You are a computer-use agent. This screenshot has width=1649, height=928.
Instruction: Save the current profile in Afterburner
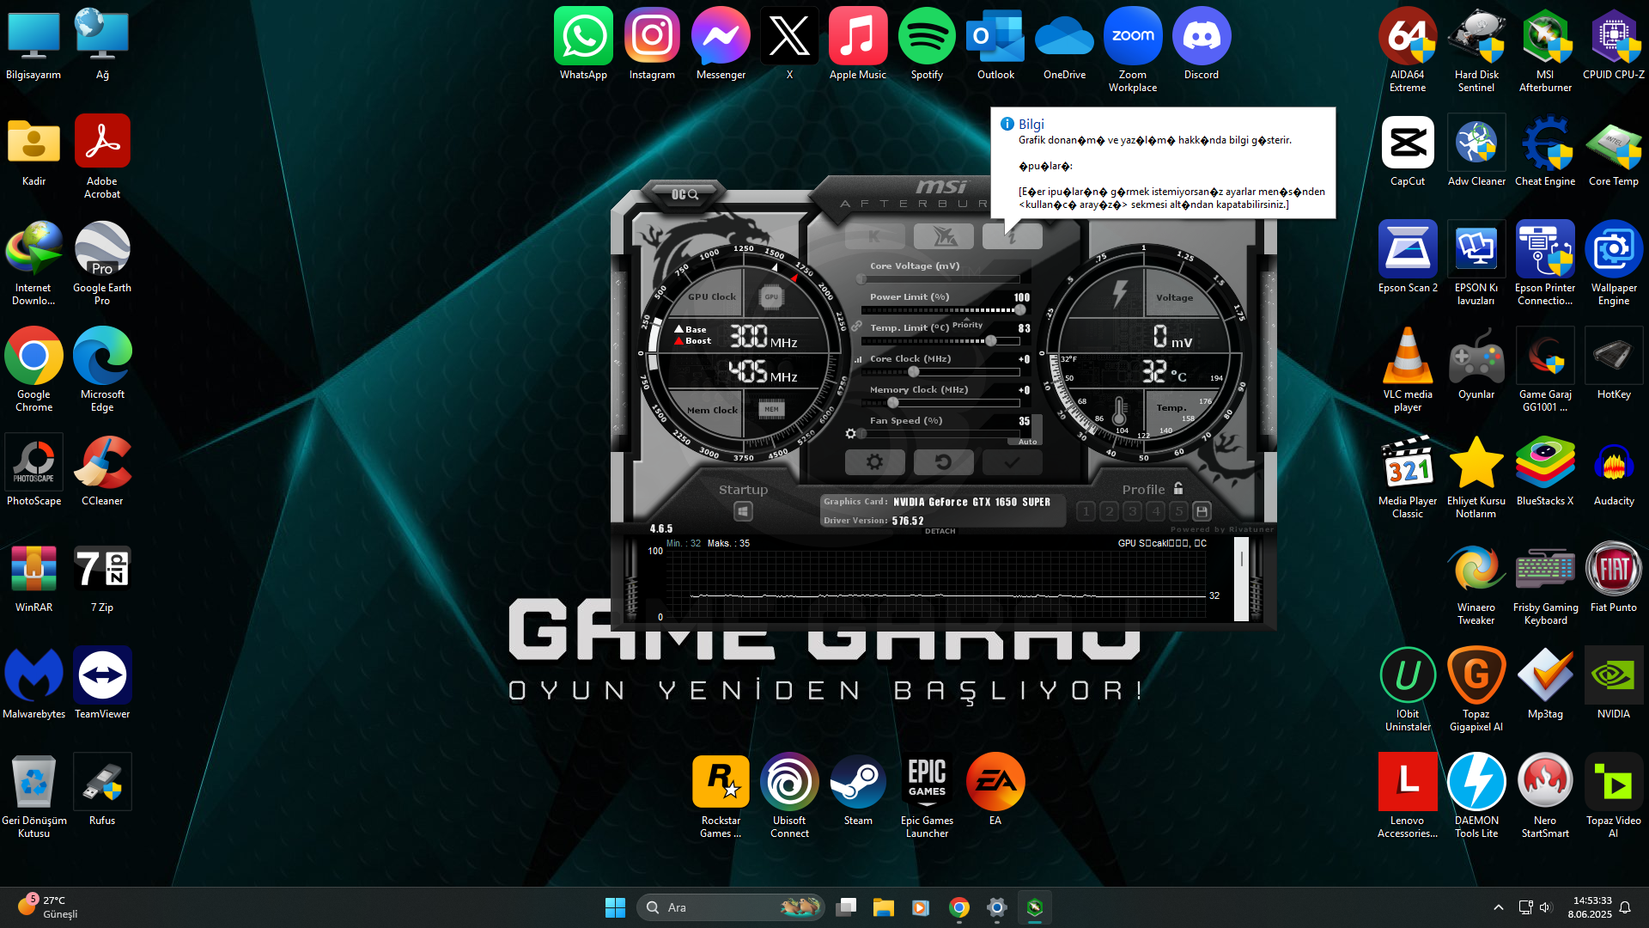pos(1202,511)
